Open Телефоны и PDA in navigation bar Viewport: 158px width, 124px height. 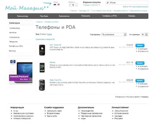coord(109,16)
